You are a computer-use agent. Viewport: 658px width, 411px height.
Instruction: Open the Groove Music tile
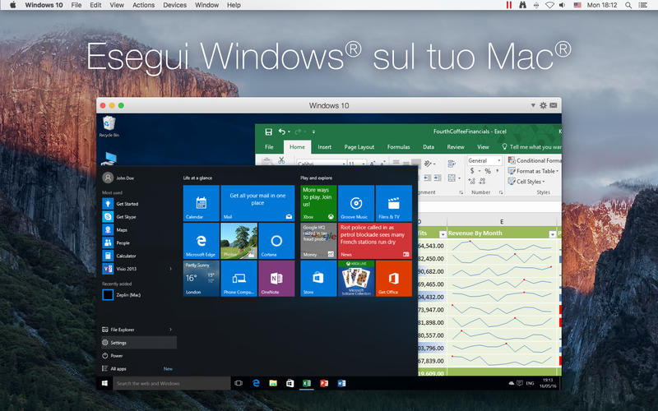[356, 203]
